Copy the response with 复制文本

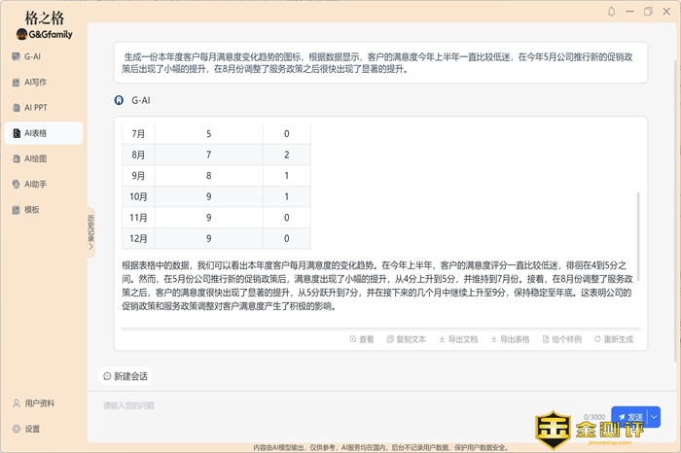point(406,339)
